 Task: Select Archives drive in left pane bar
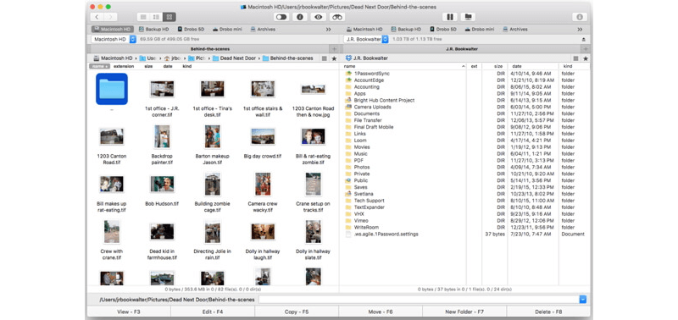click(x=263, y=30)
